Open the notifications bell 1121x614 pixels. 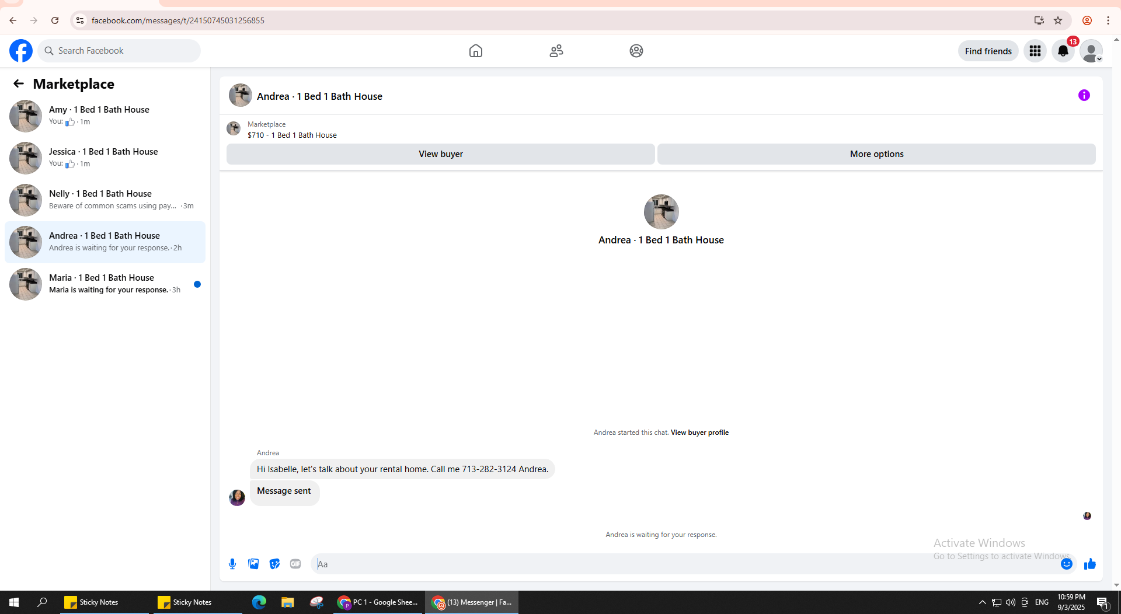coord(1063,51)
